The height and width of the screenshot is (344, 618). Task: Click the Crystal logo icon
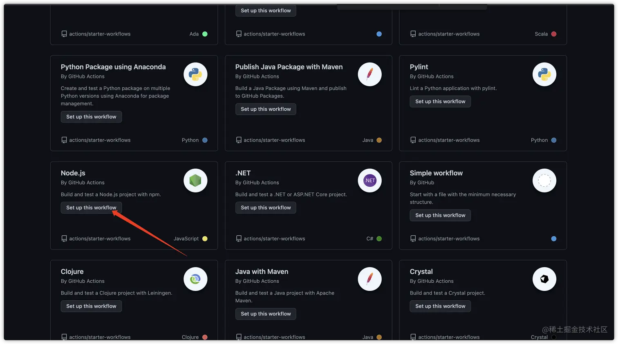pos(544,279)
